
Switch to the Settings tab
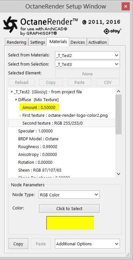(x=37, y=42)
